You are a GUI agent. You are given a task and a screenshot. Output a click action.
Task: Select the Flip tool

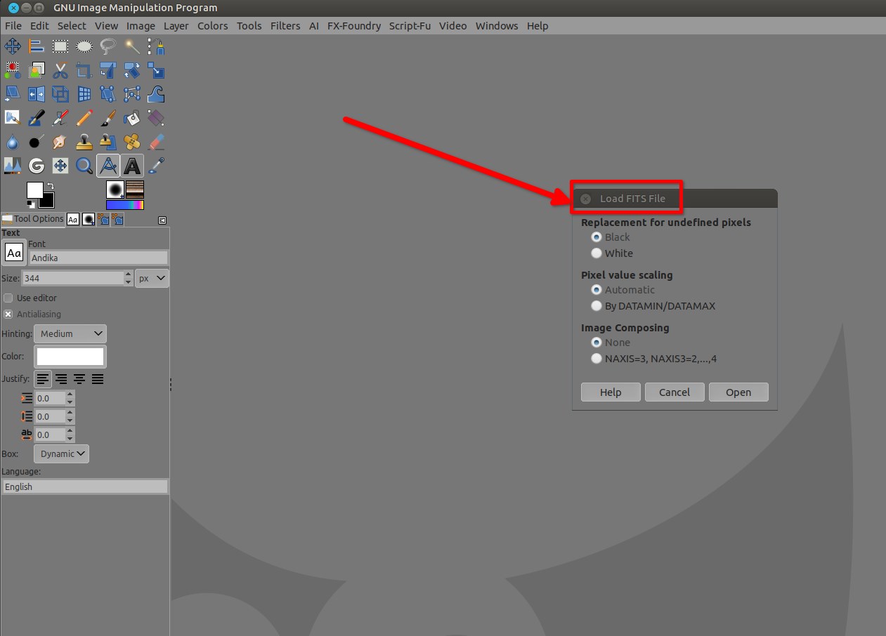pyautogui.click(x=37, y=93)
